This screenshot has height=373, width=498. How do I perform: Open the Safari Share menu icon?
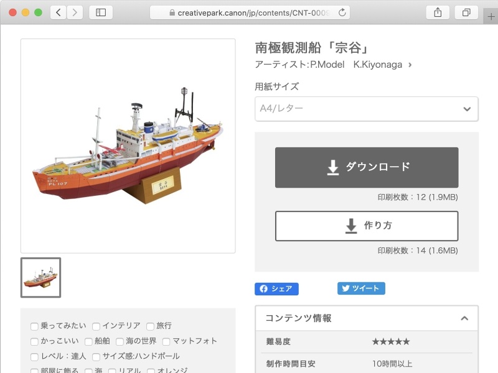438,11
